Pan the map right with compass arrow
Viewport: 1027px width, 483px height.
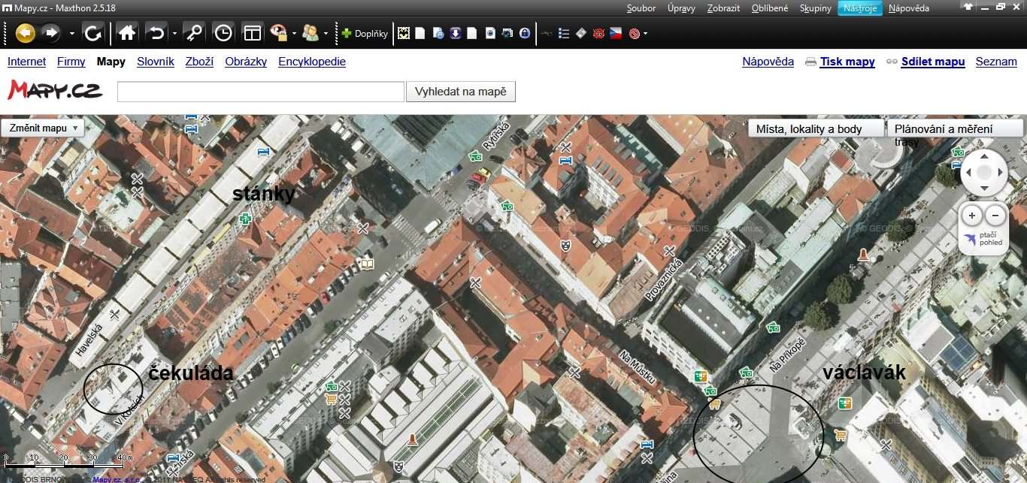1001,173
